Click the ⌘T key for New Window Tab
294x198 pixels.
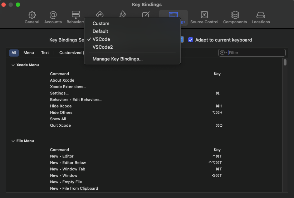pos(219,169)
